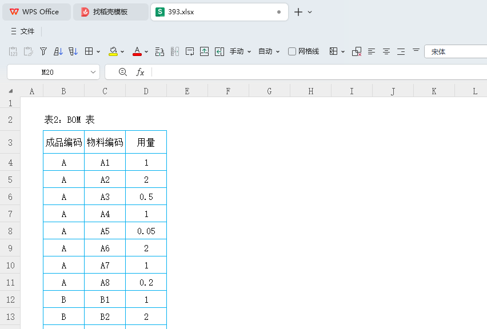Select cell with value 0.2
The width and height of the screenshot is (487, 329).
tap(146, 282)
